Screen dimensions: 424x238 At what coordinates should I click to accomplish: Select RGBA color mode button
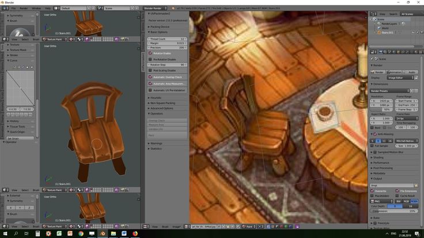[414, 201]
